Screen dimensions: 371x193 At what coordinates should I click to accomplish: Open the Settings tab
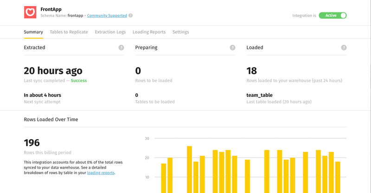181,32
